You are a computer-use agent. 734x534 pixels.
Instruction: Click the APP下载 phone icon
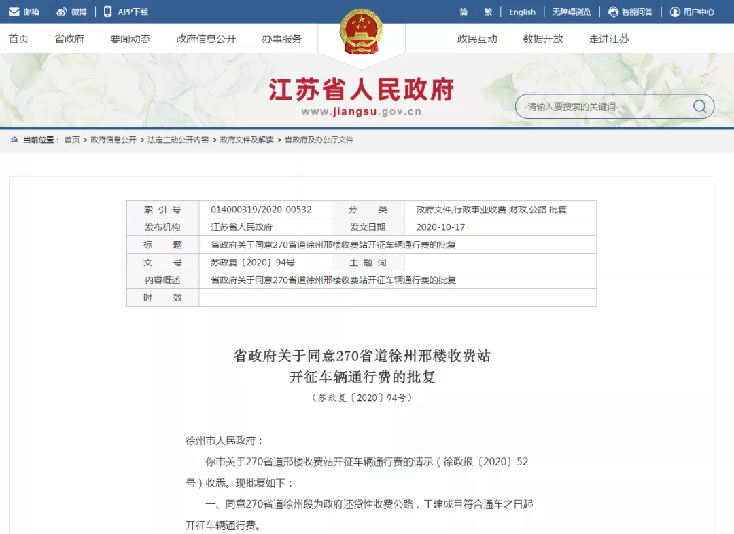(108, 12)
